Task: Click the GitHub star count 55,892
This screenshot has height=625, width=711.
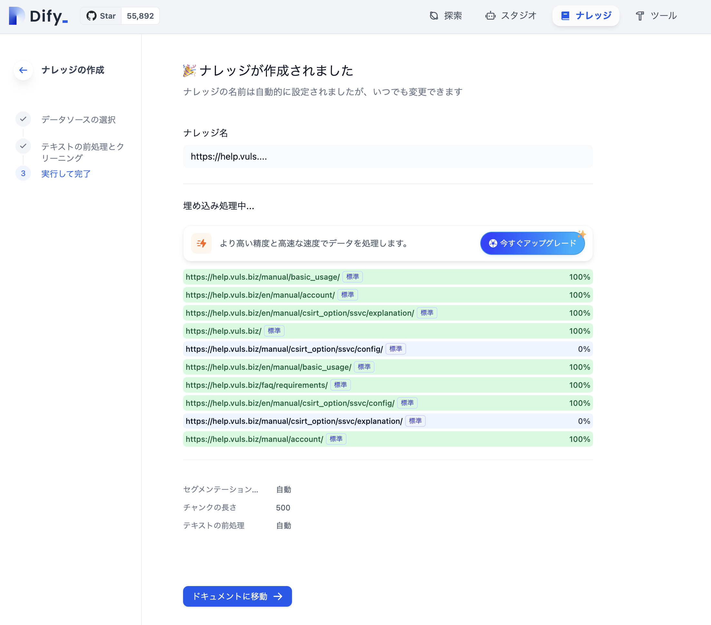Action: 140,16
